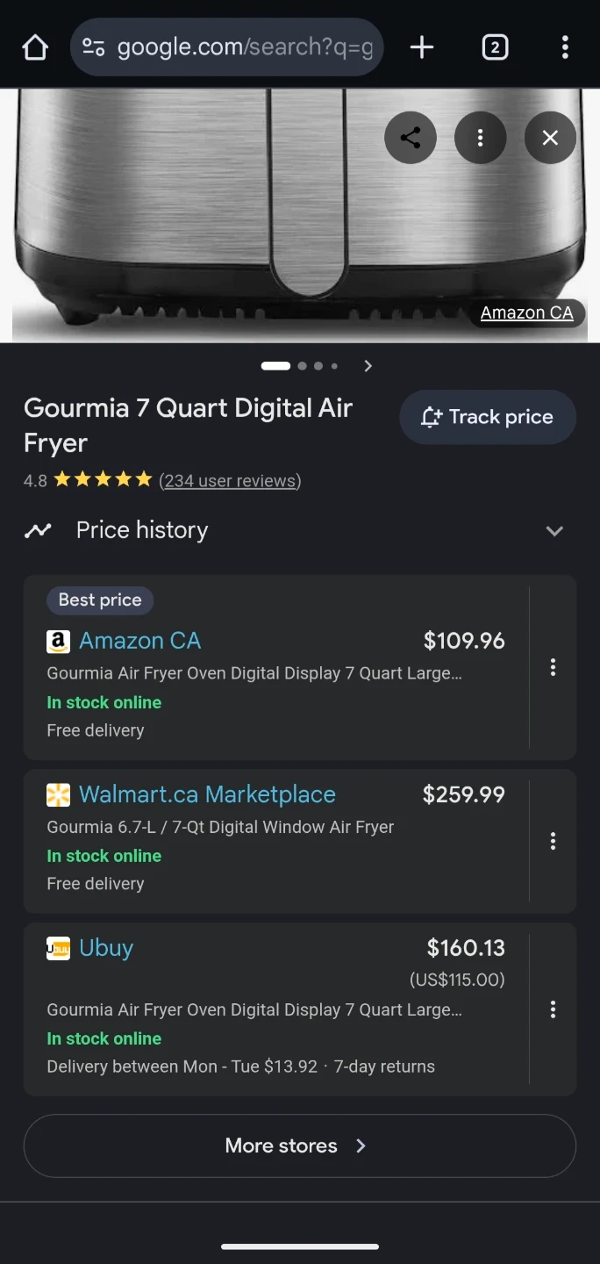Open the Walmart.ca Marketplace store link
Image resolution: width=600 pixels, height=1264 pixels.
(x=207, y=794)
